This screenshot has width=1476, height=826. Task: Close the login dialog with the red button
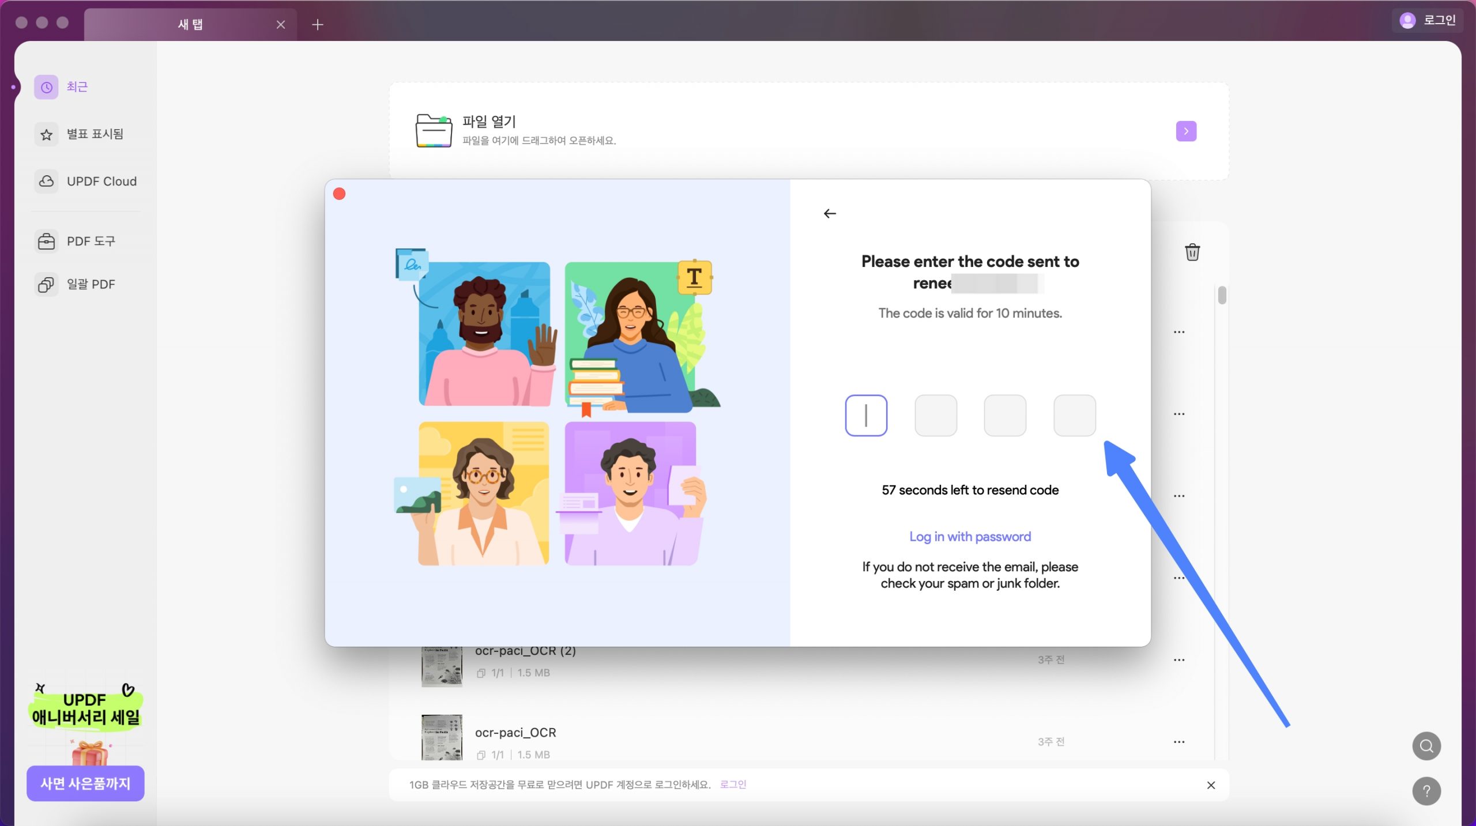[340, 194]
